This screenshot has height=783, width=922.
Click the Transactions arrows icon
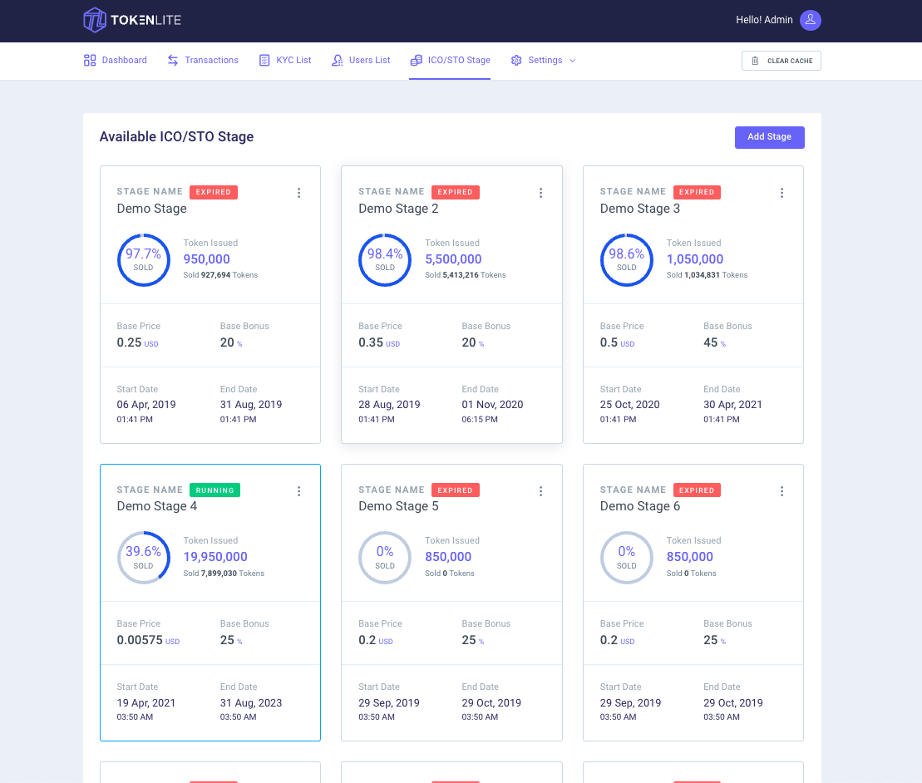[172, 61]
